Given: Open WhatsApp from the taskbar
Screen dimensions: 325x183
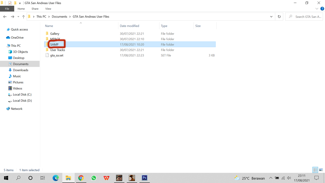Looking at the screenshot, I should click(94, 178).
